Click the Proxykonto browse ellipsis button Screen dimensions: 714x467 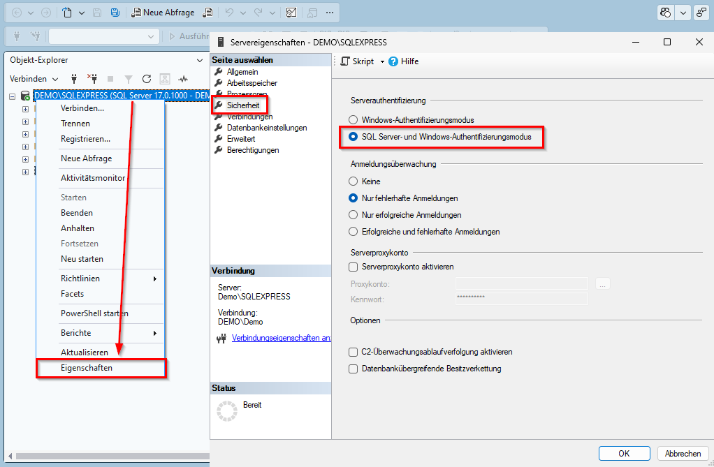tap(602, 284)
